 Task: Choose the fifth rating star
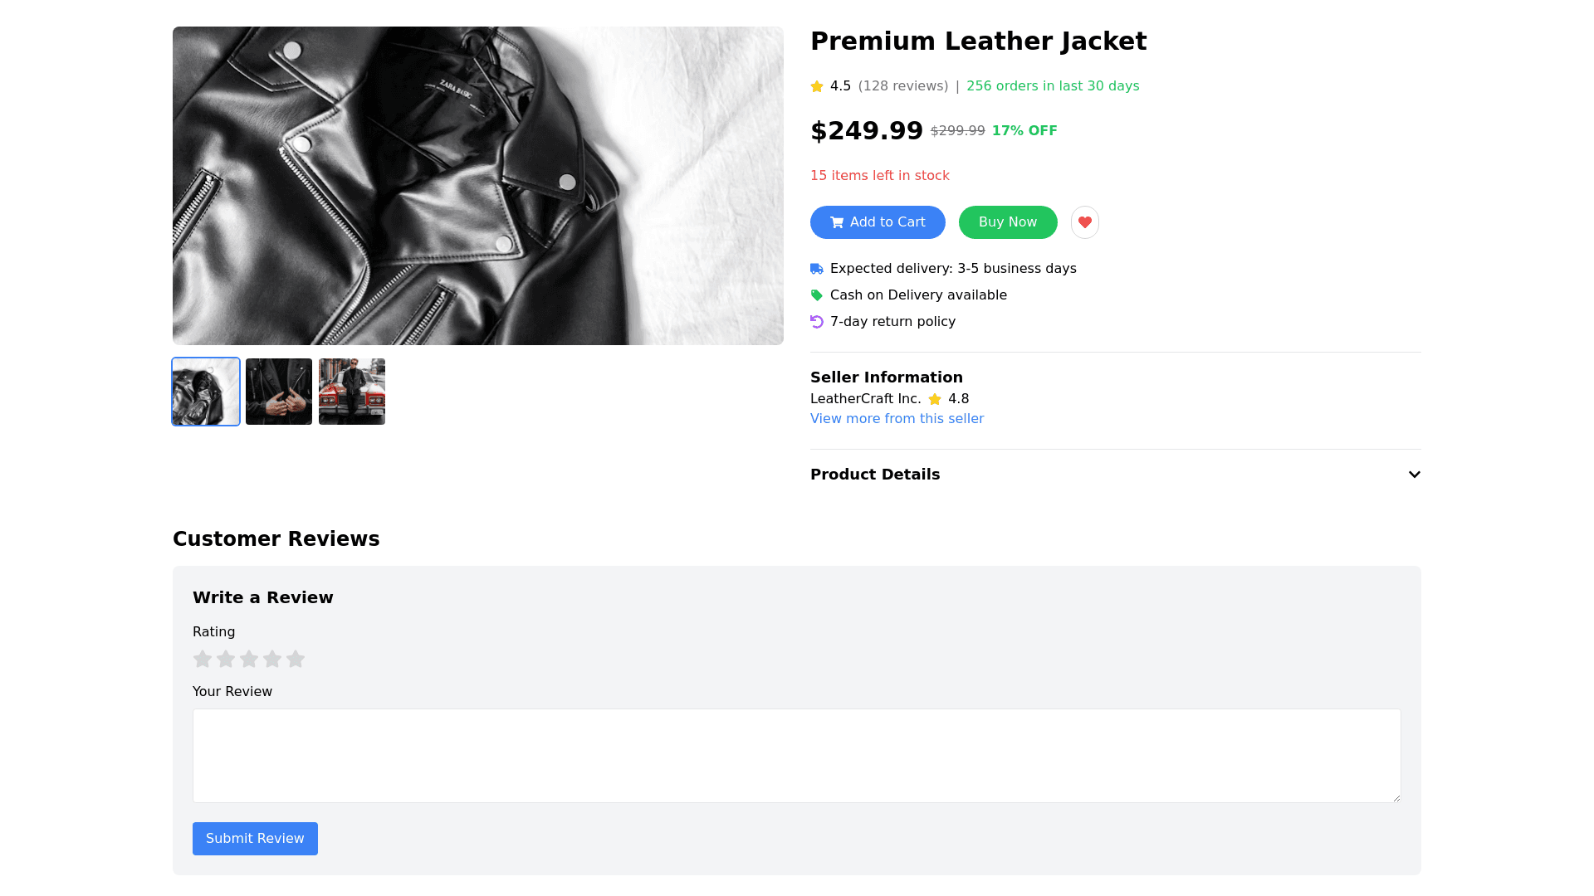click(x=296, y=659)
